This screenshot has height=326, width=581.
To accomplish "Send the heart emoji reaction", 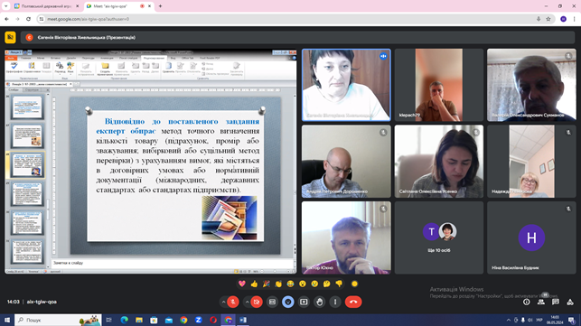I will [242, 284].
